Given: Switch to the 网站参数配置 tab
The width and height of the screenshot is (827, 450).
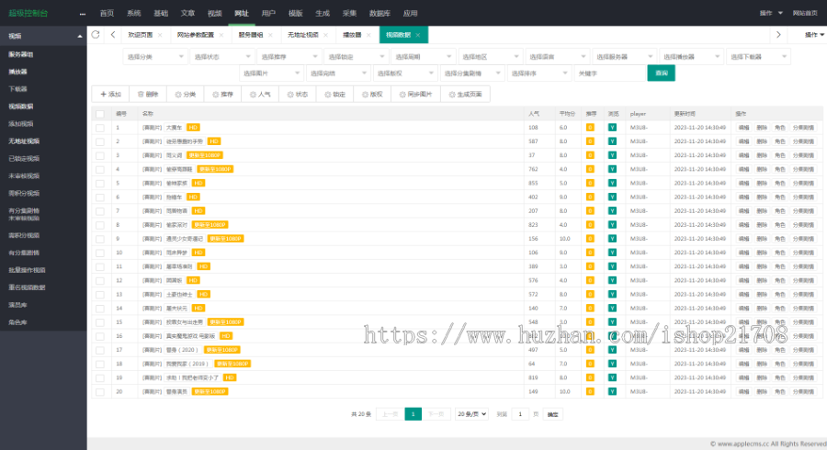Looking at the screenshot, I should tap(195, 35).
